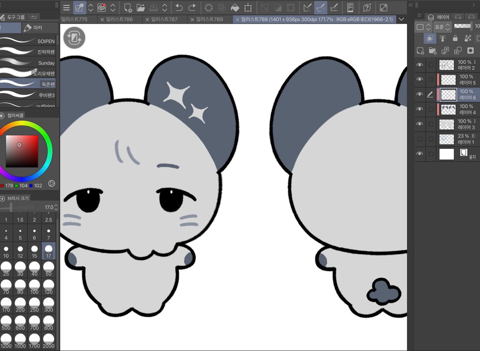The image size is (480, 351).
Task: Click the stepper arrows beside pen tool icon
Action: 91,8
